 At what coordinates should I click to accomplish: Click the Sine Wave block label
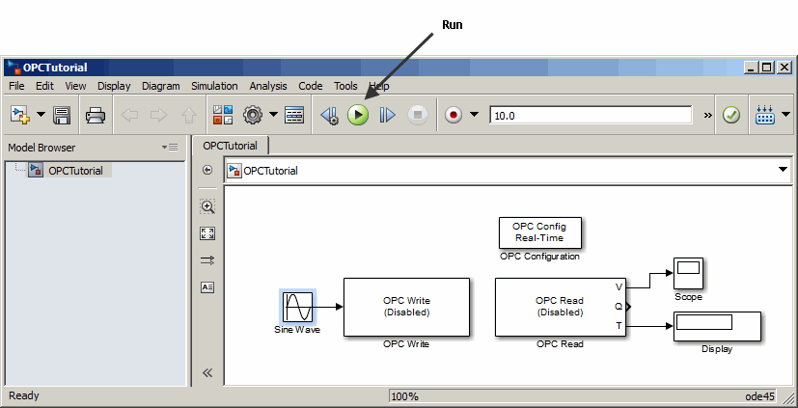coord(297,330)
